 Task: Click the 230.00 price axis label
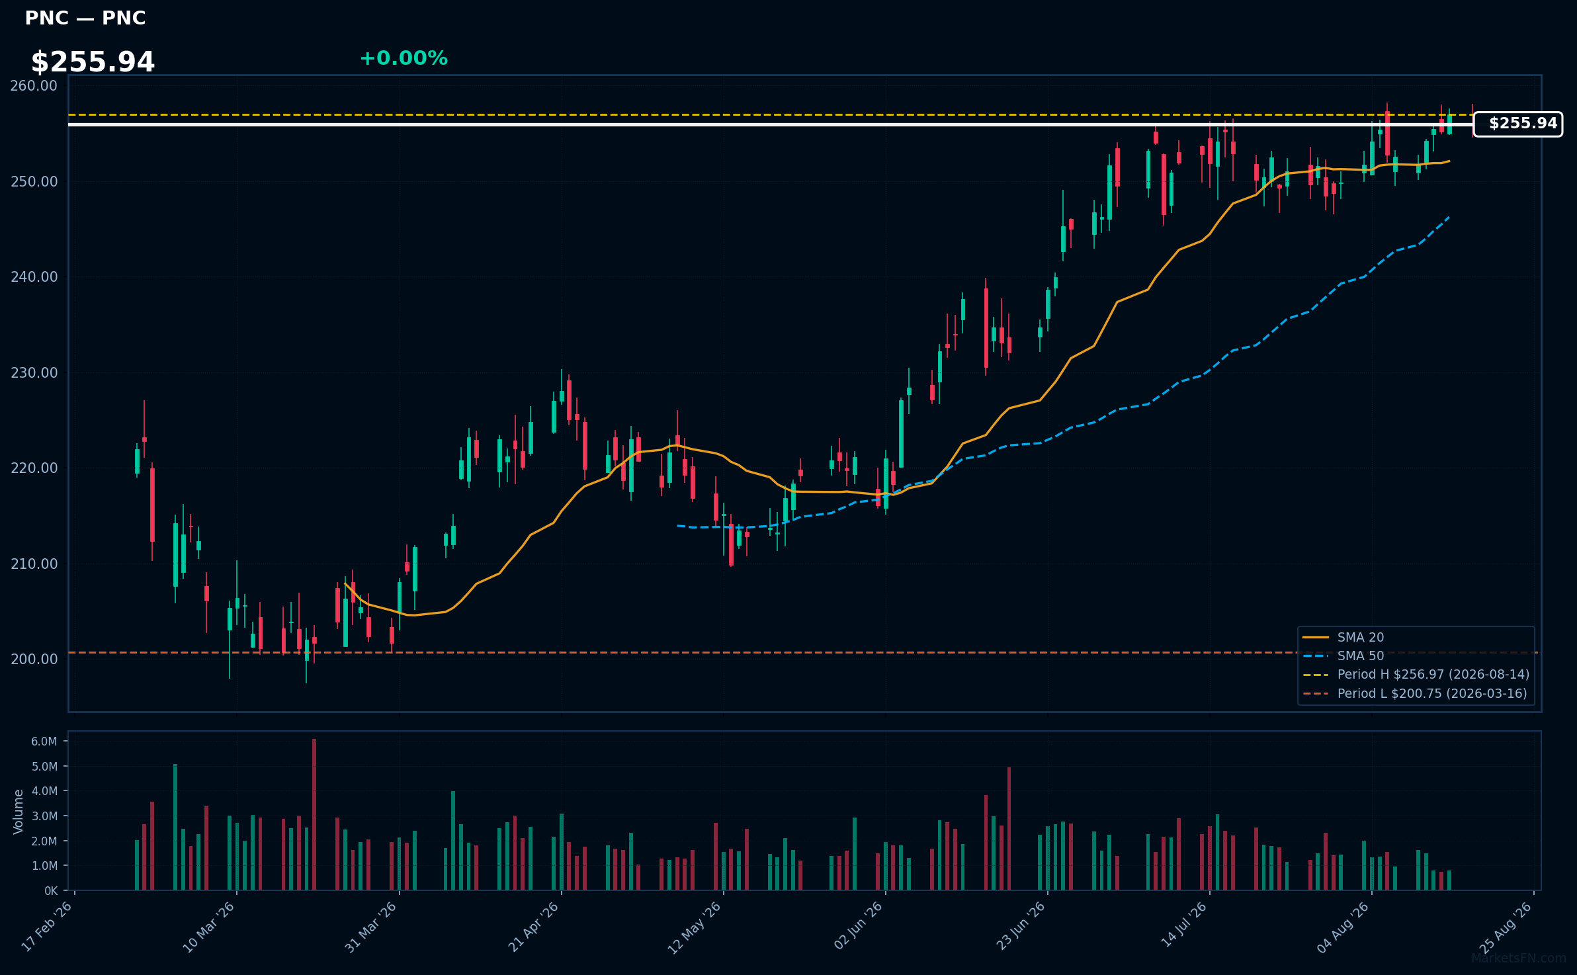tap(34, 372)
